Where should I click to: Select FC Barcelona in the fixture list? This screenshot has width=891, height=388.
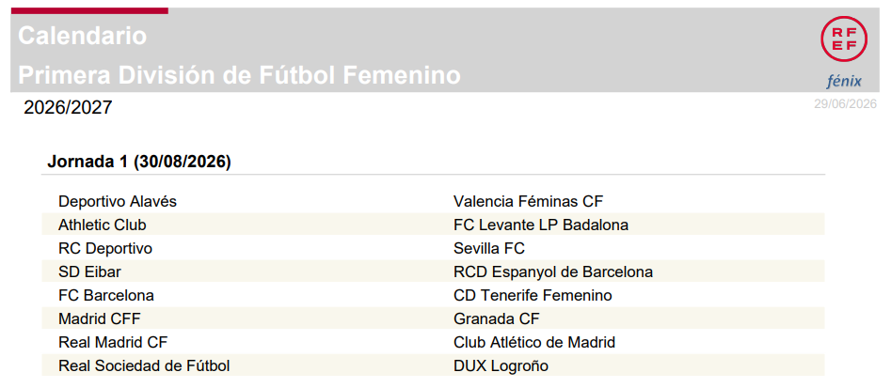click(x=106, y=296)
